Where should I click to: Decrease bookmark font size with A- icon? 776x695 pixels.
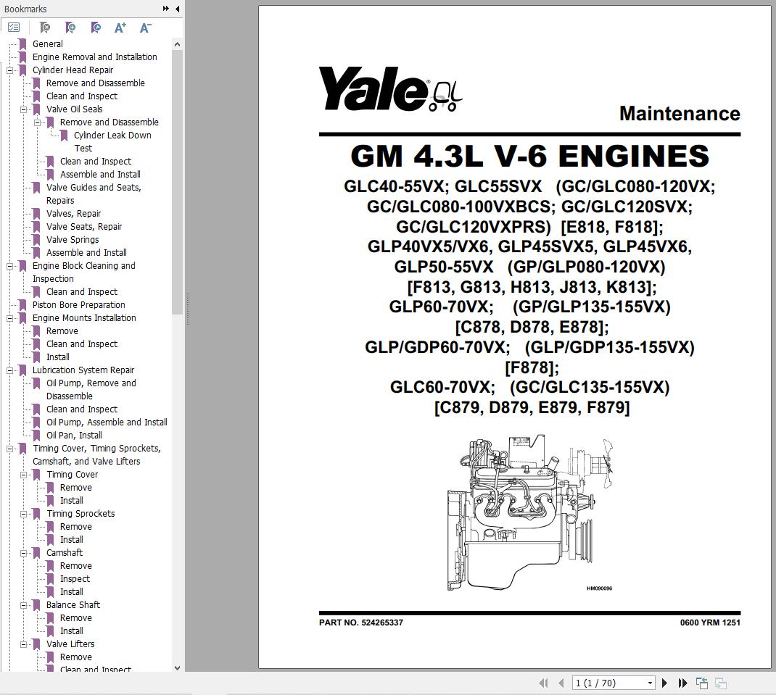[x=145, y=28]
